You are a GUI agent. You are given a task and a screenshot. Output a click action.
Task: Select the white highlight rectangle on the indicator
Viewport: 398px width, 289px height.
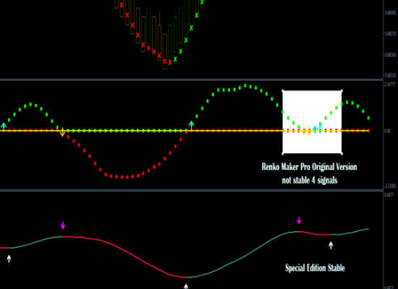[x=312, y=122]
